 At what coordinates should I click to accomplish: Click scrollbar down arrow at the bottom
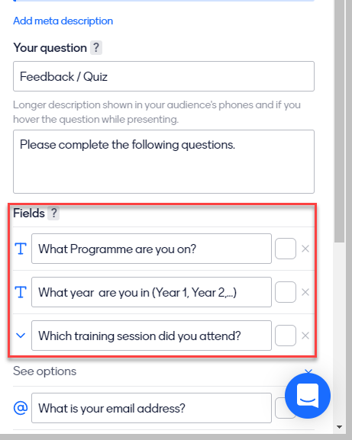339,427
